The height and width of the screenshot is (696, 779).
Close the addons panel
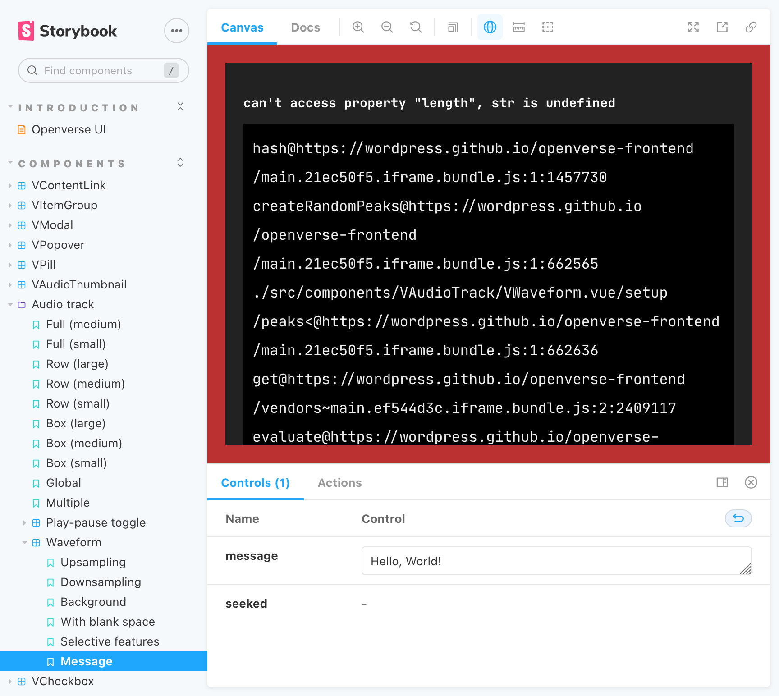pyautogui.click(x=751, y=482)
